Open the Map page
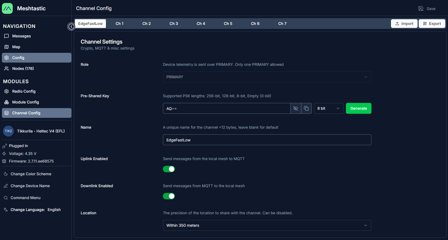This screenshot has height=240, width=448. (x=16, y=47)
